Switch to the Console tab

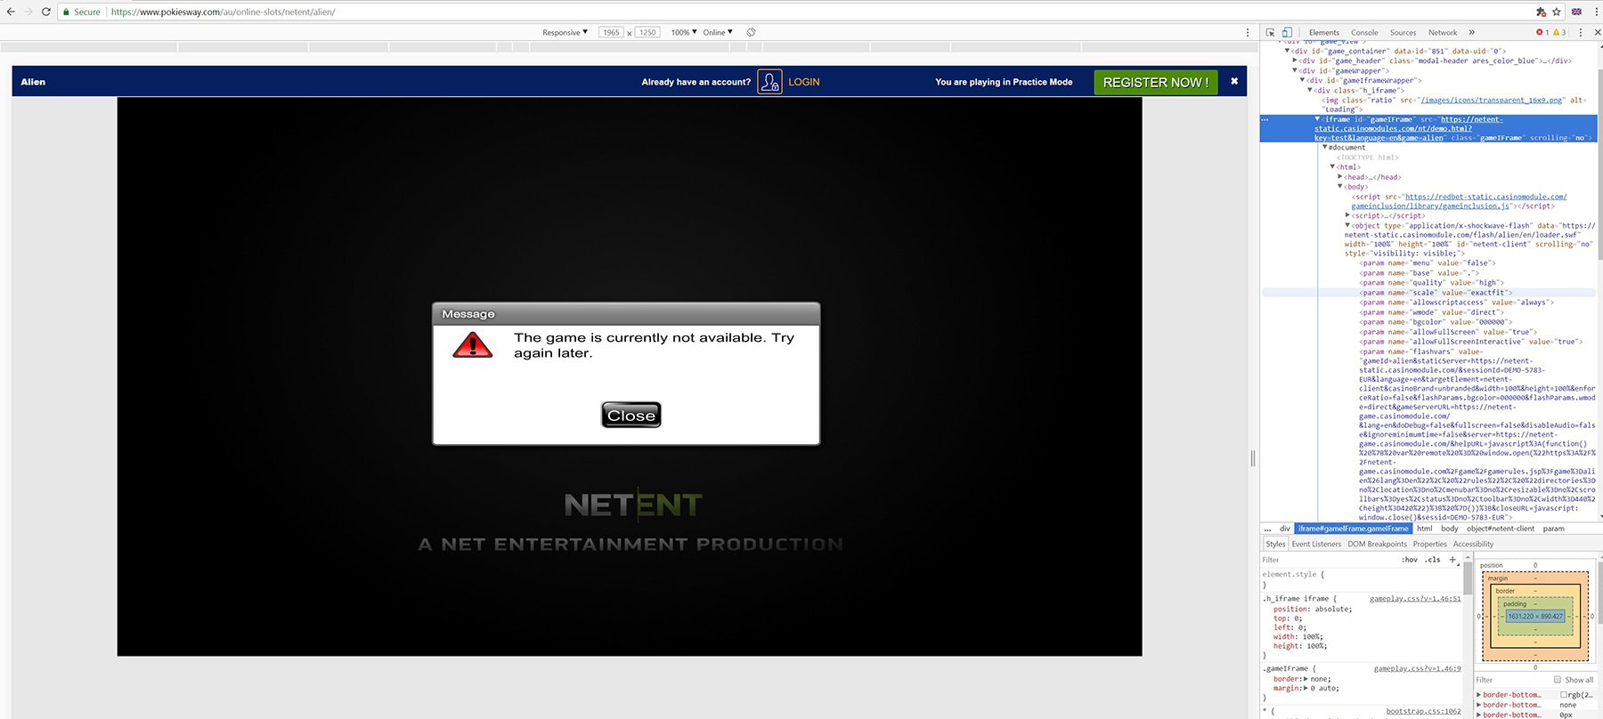(1364, 32)
